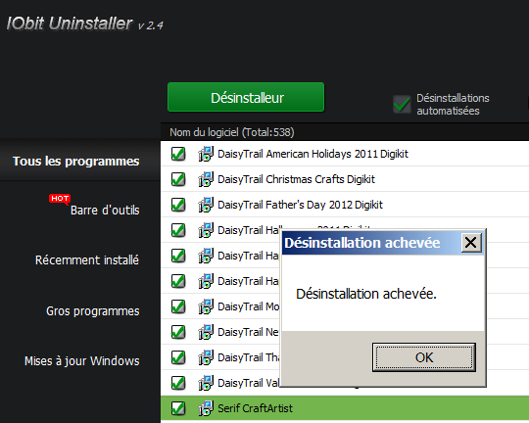Image resolution: width=529 pixels, height=423 pixels.
Task: Open the Tous les programmes tab
Action: [75, 162]
